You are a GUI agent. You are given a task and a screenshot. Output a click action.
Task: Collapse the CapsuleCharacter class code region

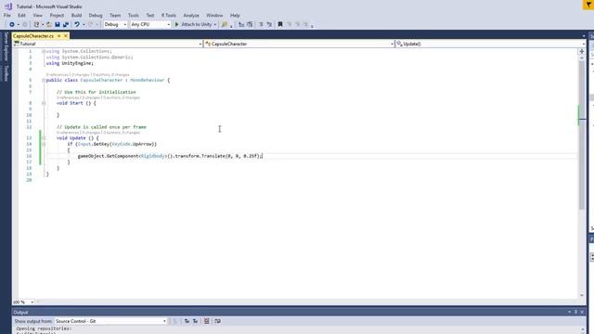tap(44, 81)
